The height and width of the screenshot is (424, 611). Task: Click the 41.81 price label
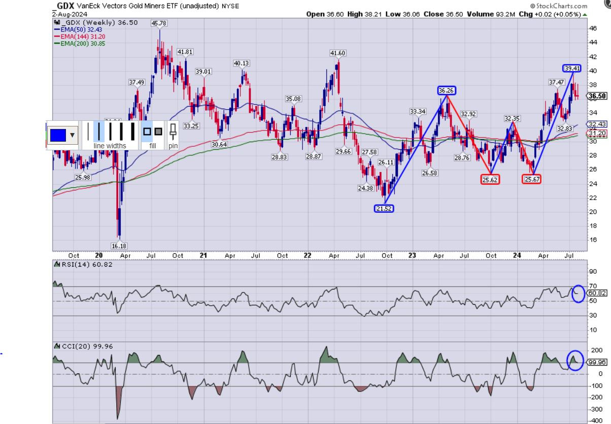[x=185, y=52]
